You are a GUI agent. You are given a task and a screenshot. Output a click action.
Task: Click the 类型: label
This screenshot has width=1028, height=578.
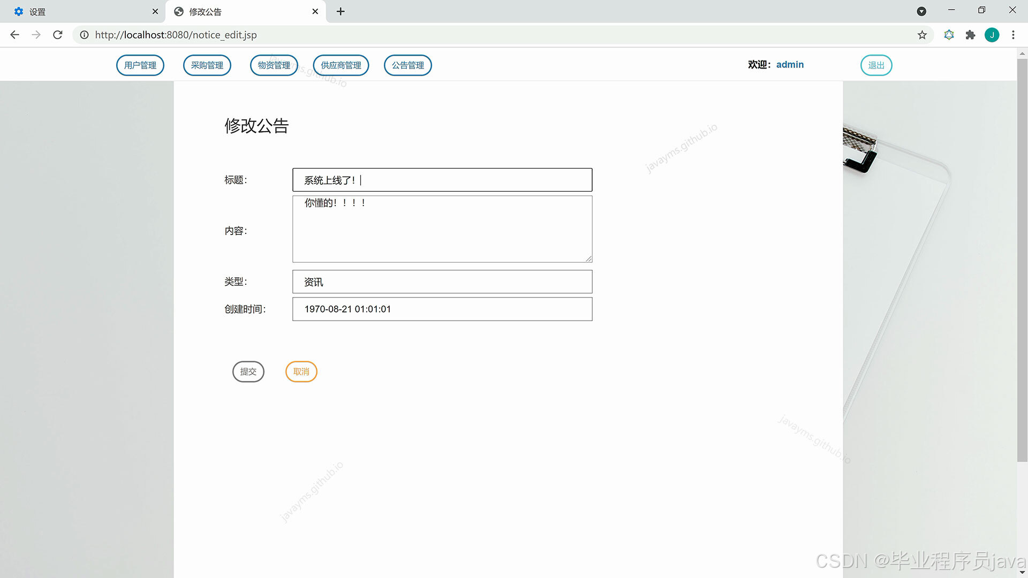(236, 282)
